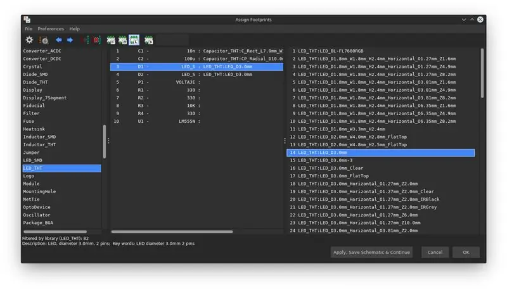Select footprint LED_THT:LED_BL-FL7680RGB
Viewport: 507px width, 290px height.
(381, 51)
